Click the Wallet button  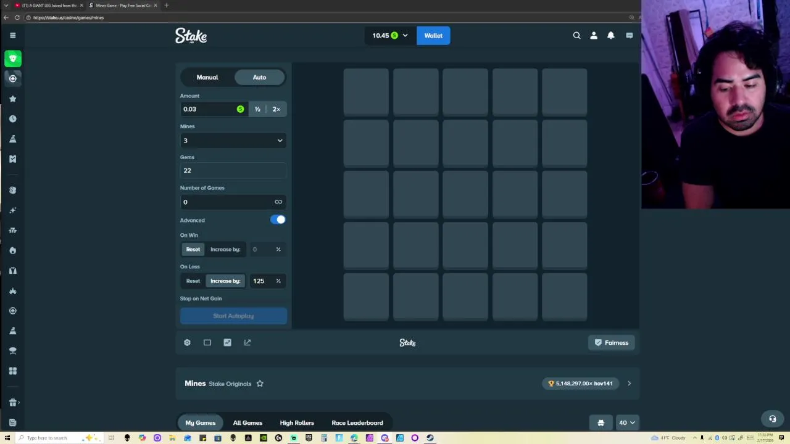(433, 35)
